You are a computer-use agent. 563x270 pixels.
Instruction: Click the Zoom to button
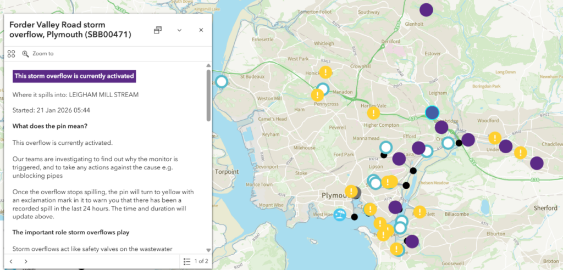(x=38, y=54)
